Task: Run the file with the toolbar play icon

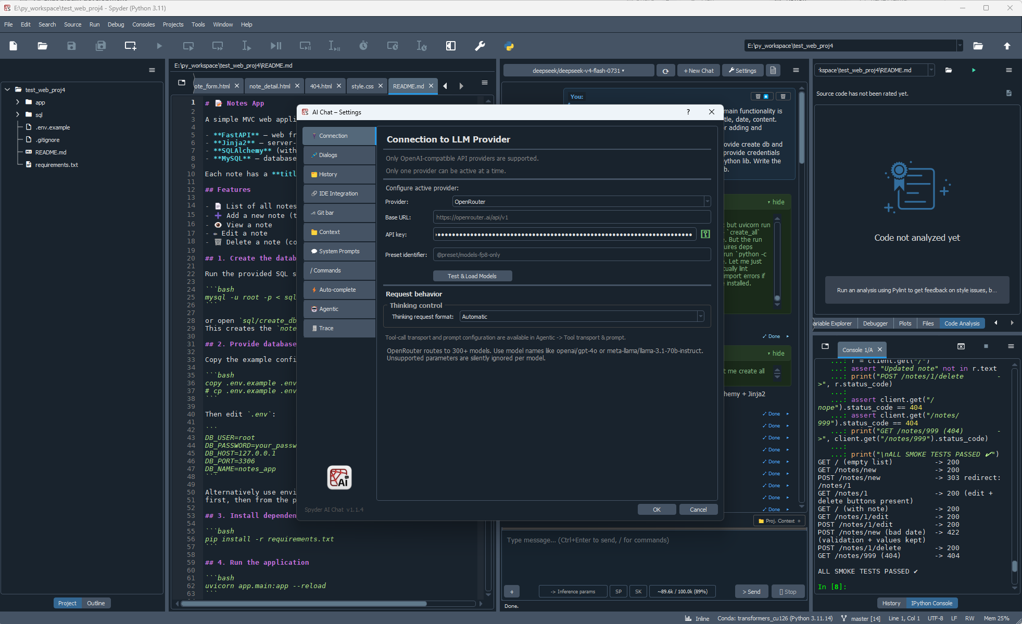Action: coord(159,46)
